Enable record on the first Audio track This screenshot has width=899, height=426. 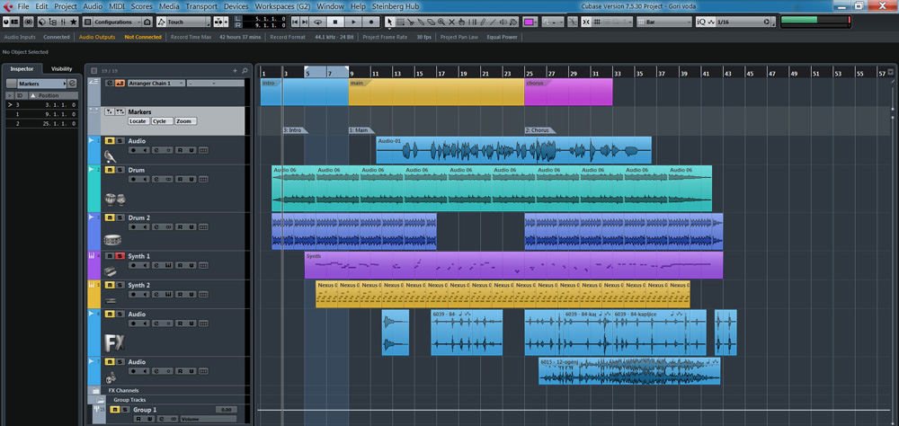coord(134,150)
